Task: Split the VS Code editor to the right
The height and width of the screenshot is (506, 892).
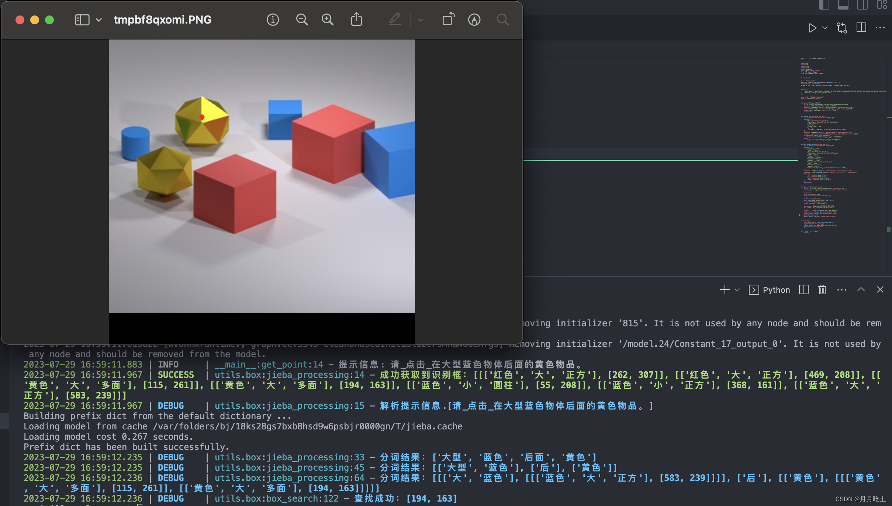Action: tap(861, 28)
